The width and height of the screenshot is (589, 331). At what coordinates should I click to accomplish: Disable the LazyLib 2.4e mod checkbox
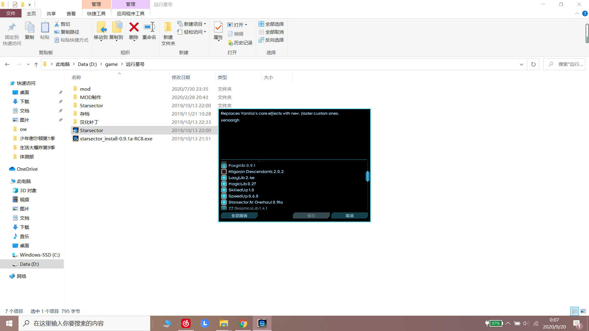tap(224, 178)
